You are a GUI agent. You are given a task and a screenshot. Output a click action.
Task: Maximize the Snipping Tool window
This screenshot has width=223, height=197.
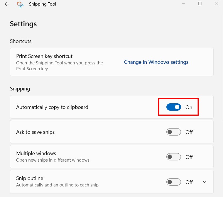pos(200,4)
